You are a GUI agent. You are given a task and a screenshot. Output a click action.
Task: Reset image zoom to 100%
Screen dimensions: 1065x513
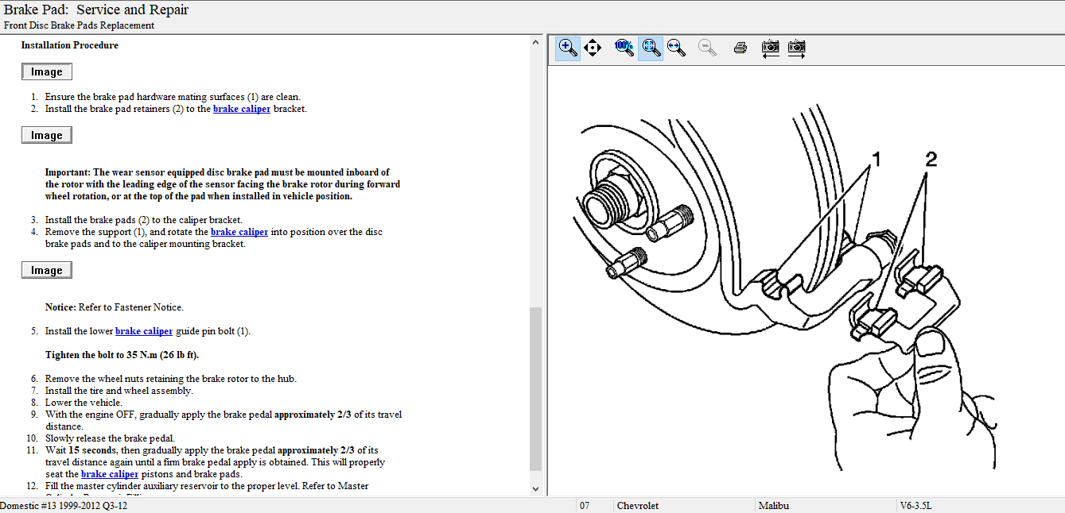click(624, 48)
